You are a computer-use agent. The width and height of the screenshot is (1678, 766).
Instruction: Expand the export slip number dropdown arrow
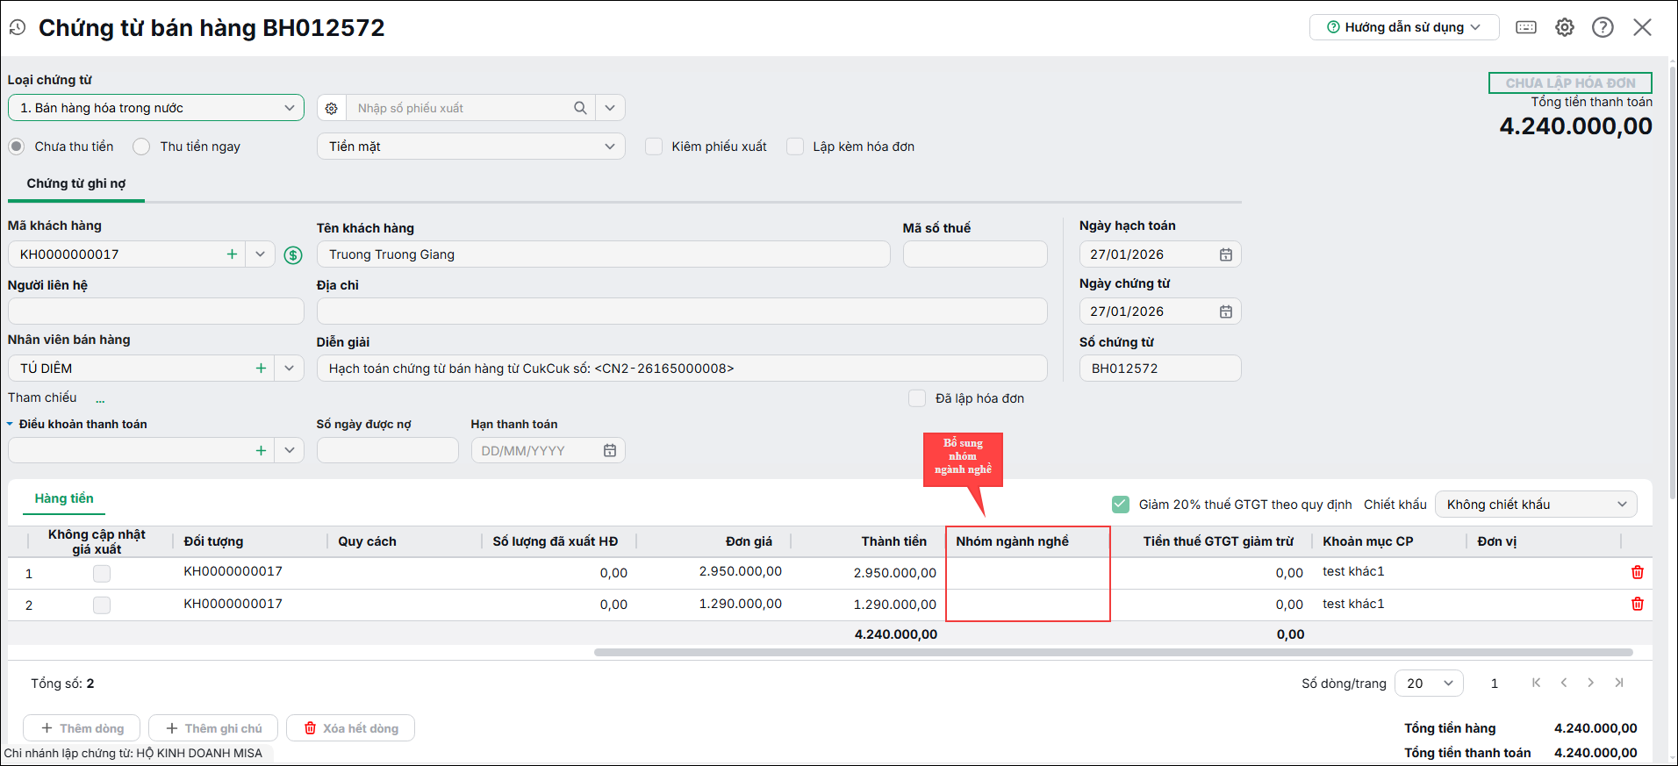click(x=610, y=108)
